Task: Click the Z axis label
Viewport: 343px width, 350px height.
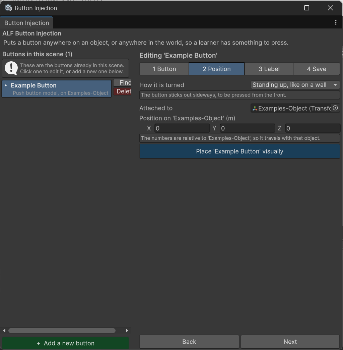Action: tap(279, 128)
